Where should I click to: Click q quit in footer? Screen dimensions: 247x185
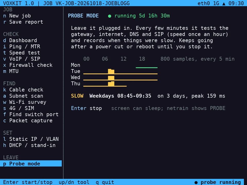[x=105, y=182]
